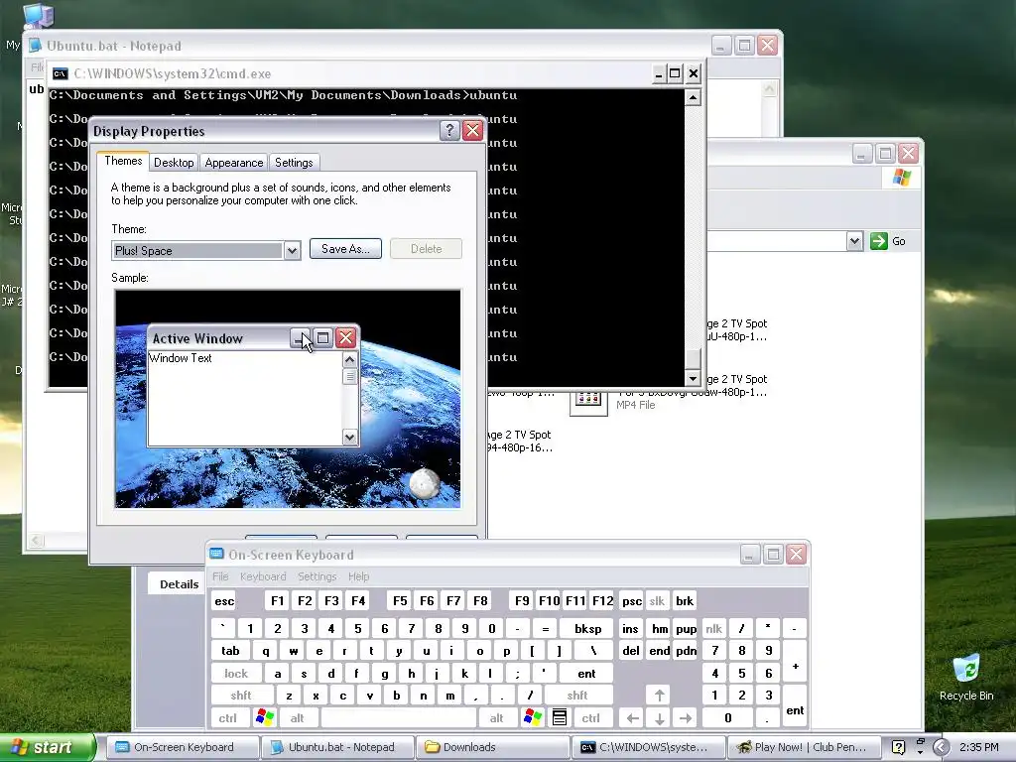Expand hidden tray icons chevron
The image size is (1016, 762).
tap(941, 747)
